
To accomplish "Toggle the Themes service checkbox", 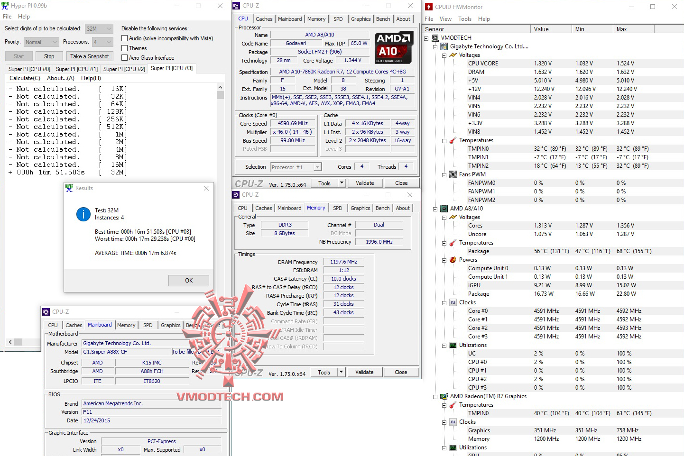I will (x=125, y=48).
